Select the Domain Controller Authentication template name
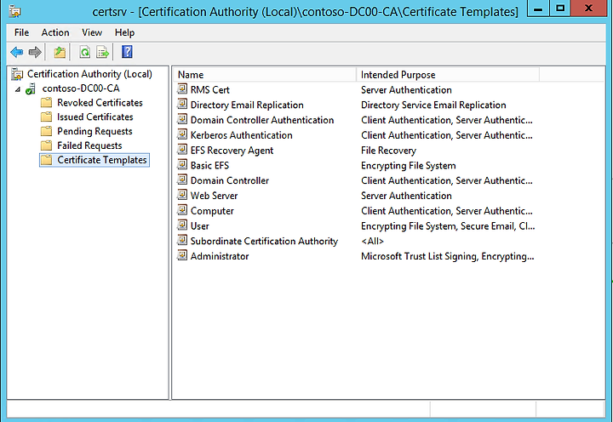Image resolution: width=613 pixels, height=422 pixels. pyautogui.click(x=262, y=120)
